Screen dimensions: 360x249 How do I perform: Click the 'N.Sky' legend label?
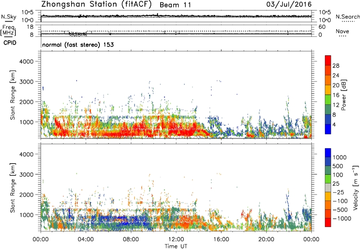(x=9, y=17)
